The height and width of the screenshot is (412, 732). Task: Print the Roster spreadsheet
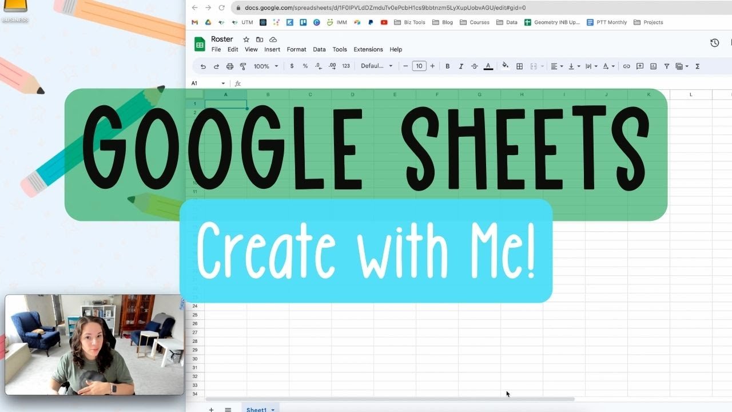tap(230, 66)
